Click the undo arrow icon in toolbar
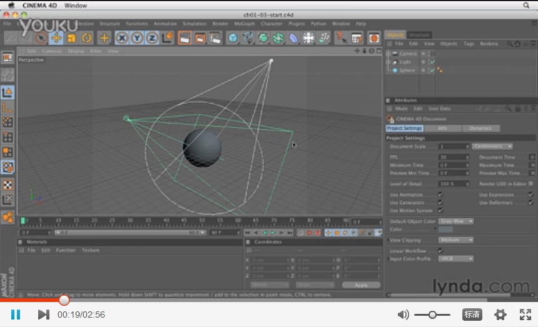 pyautogui.click(x=11, y=38)
